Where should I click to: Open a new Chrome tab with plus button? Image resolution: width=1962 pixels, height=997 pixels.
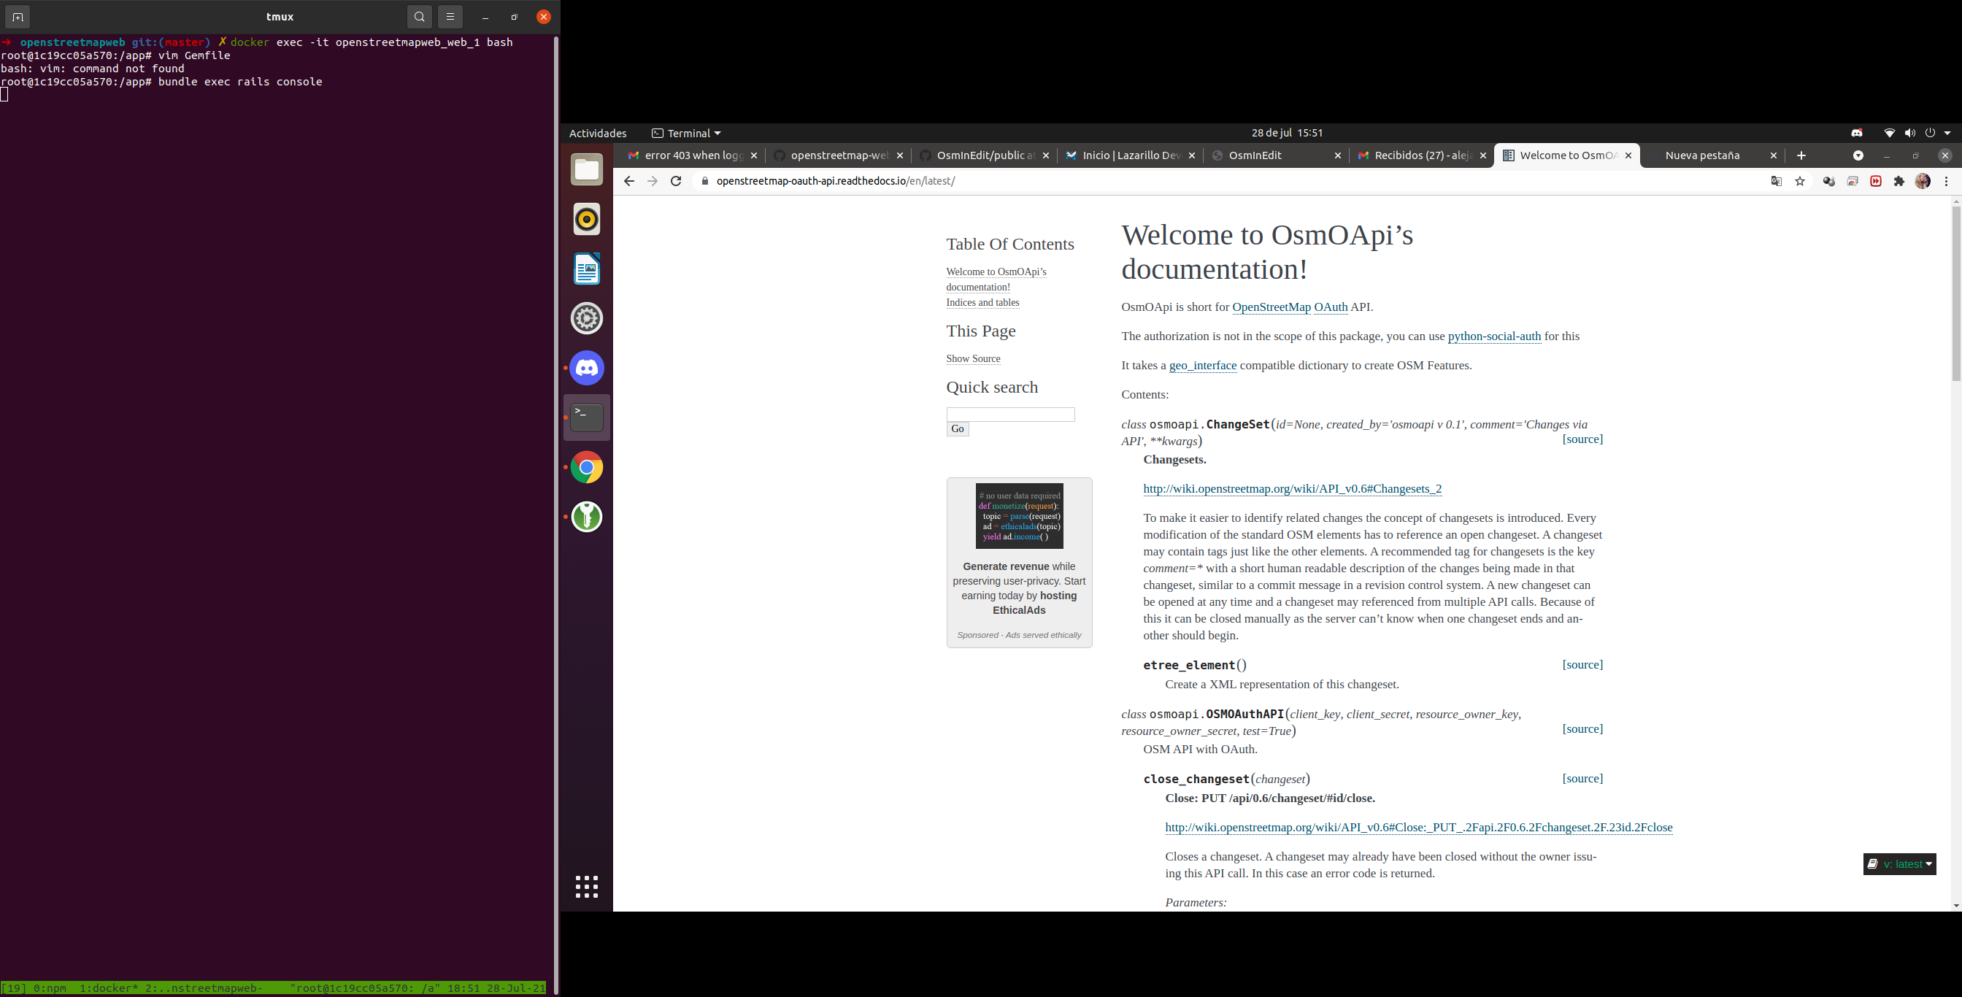click(1801, 155)
